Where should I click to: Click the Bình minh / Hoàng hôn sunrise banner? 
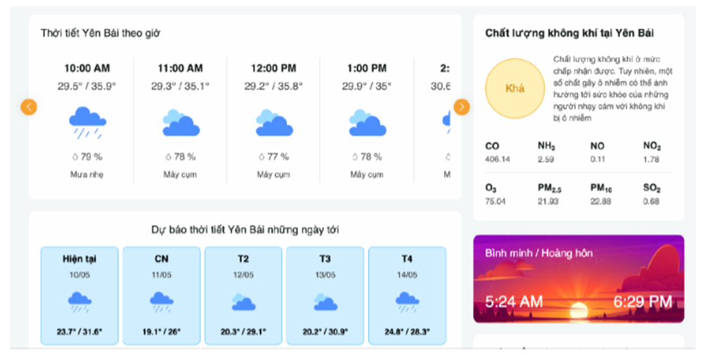tap(579, 279)
